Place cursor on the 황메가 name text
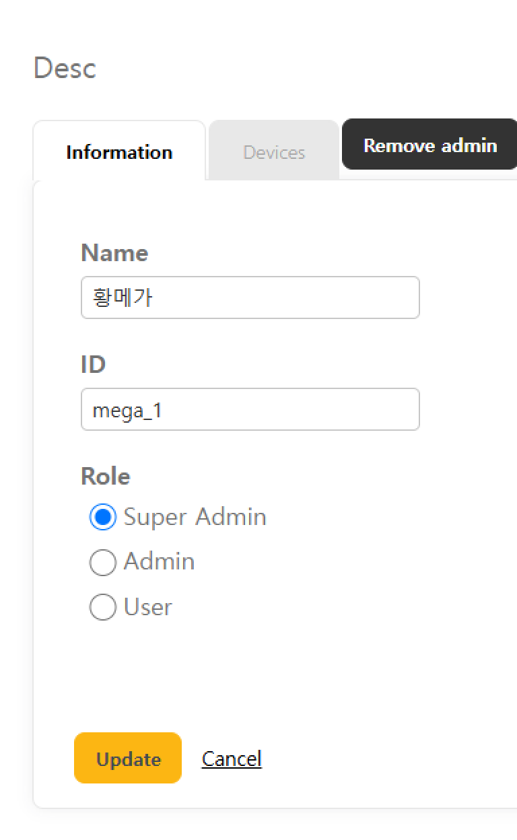517x840 pixels. [122, 297]
